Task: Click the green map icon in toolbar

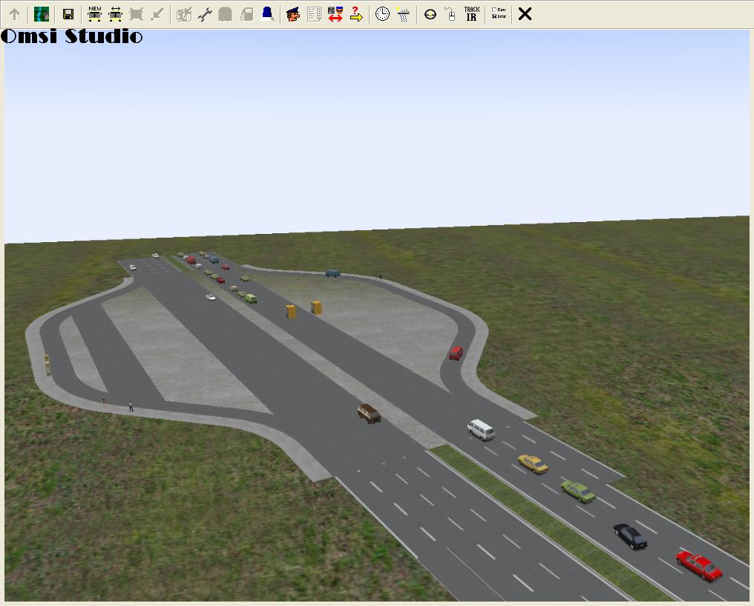Action: pos(42,14)
